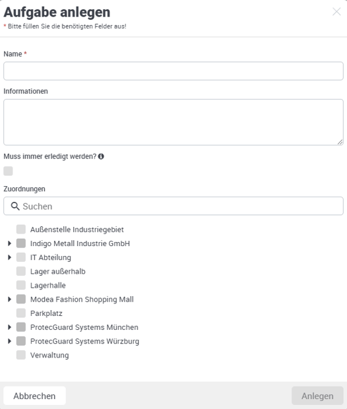Check the ProtecGuard Systems München checkbox
Screen dimensions: 347x409
click(21, 327)
